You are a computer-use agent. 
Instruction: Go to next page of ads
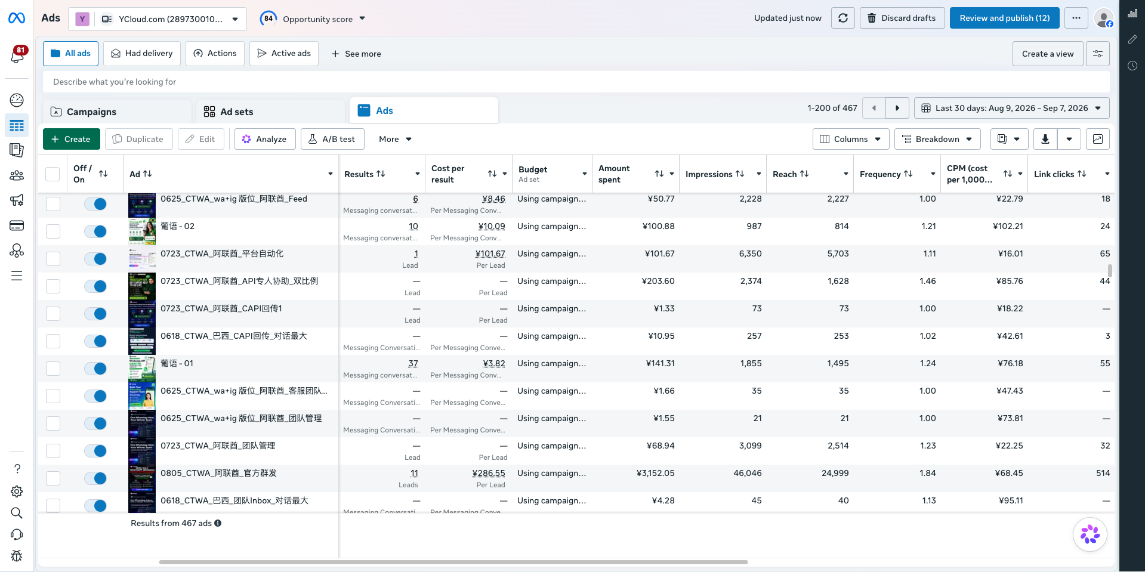(x=897, y=108)
